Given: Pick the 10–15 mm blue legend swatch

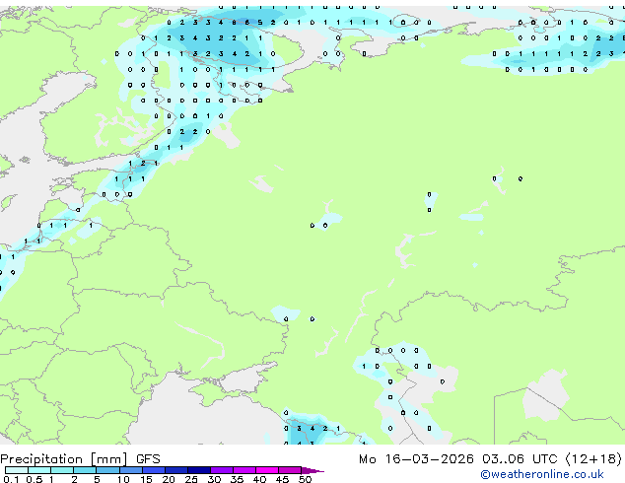Looking at the screenshot, I should pyautogui.click(x=131, y=470).
